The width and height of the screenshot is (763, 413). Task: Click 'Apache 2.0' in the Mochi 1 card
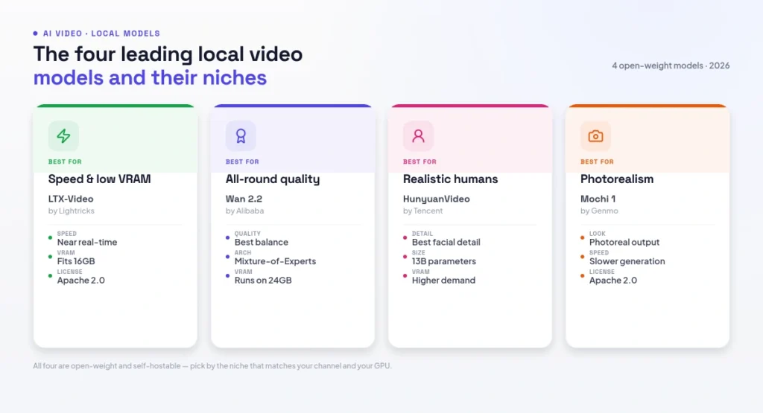613,281
